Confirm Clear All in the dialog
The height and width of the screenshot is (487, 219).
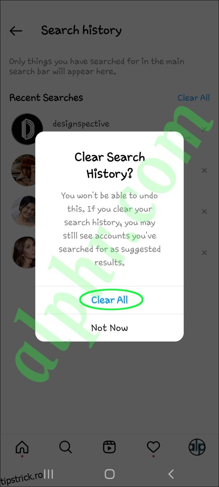[109, 300]
